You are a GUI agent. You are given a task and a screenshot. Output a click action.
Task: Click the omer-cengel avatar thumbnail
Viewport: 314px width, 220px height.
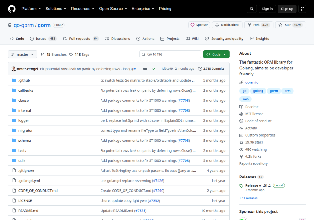click(x=13, y=69)
